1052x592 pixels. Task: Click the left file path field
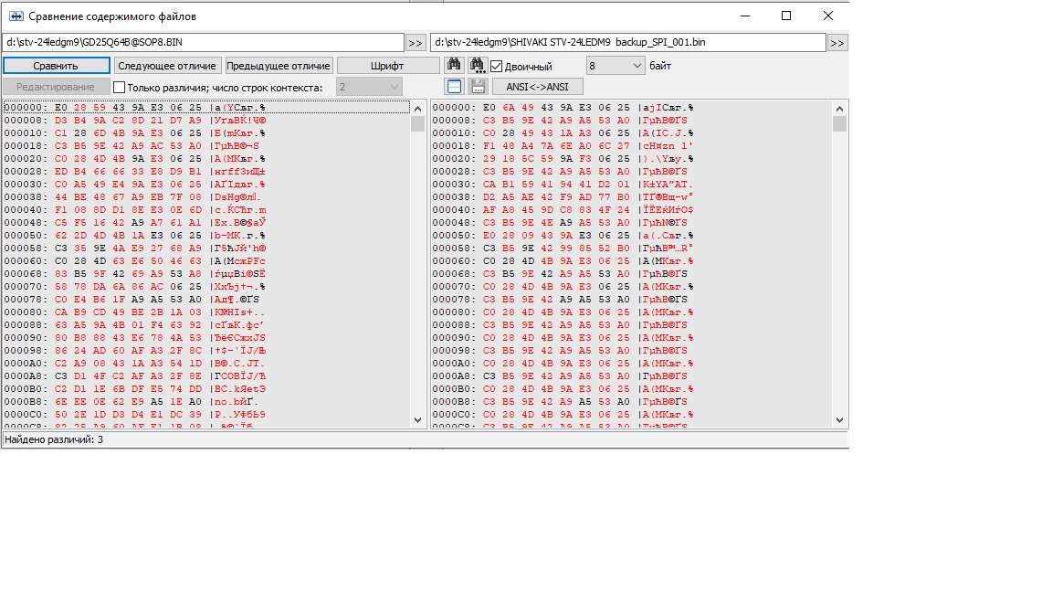[203, 43]
